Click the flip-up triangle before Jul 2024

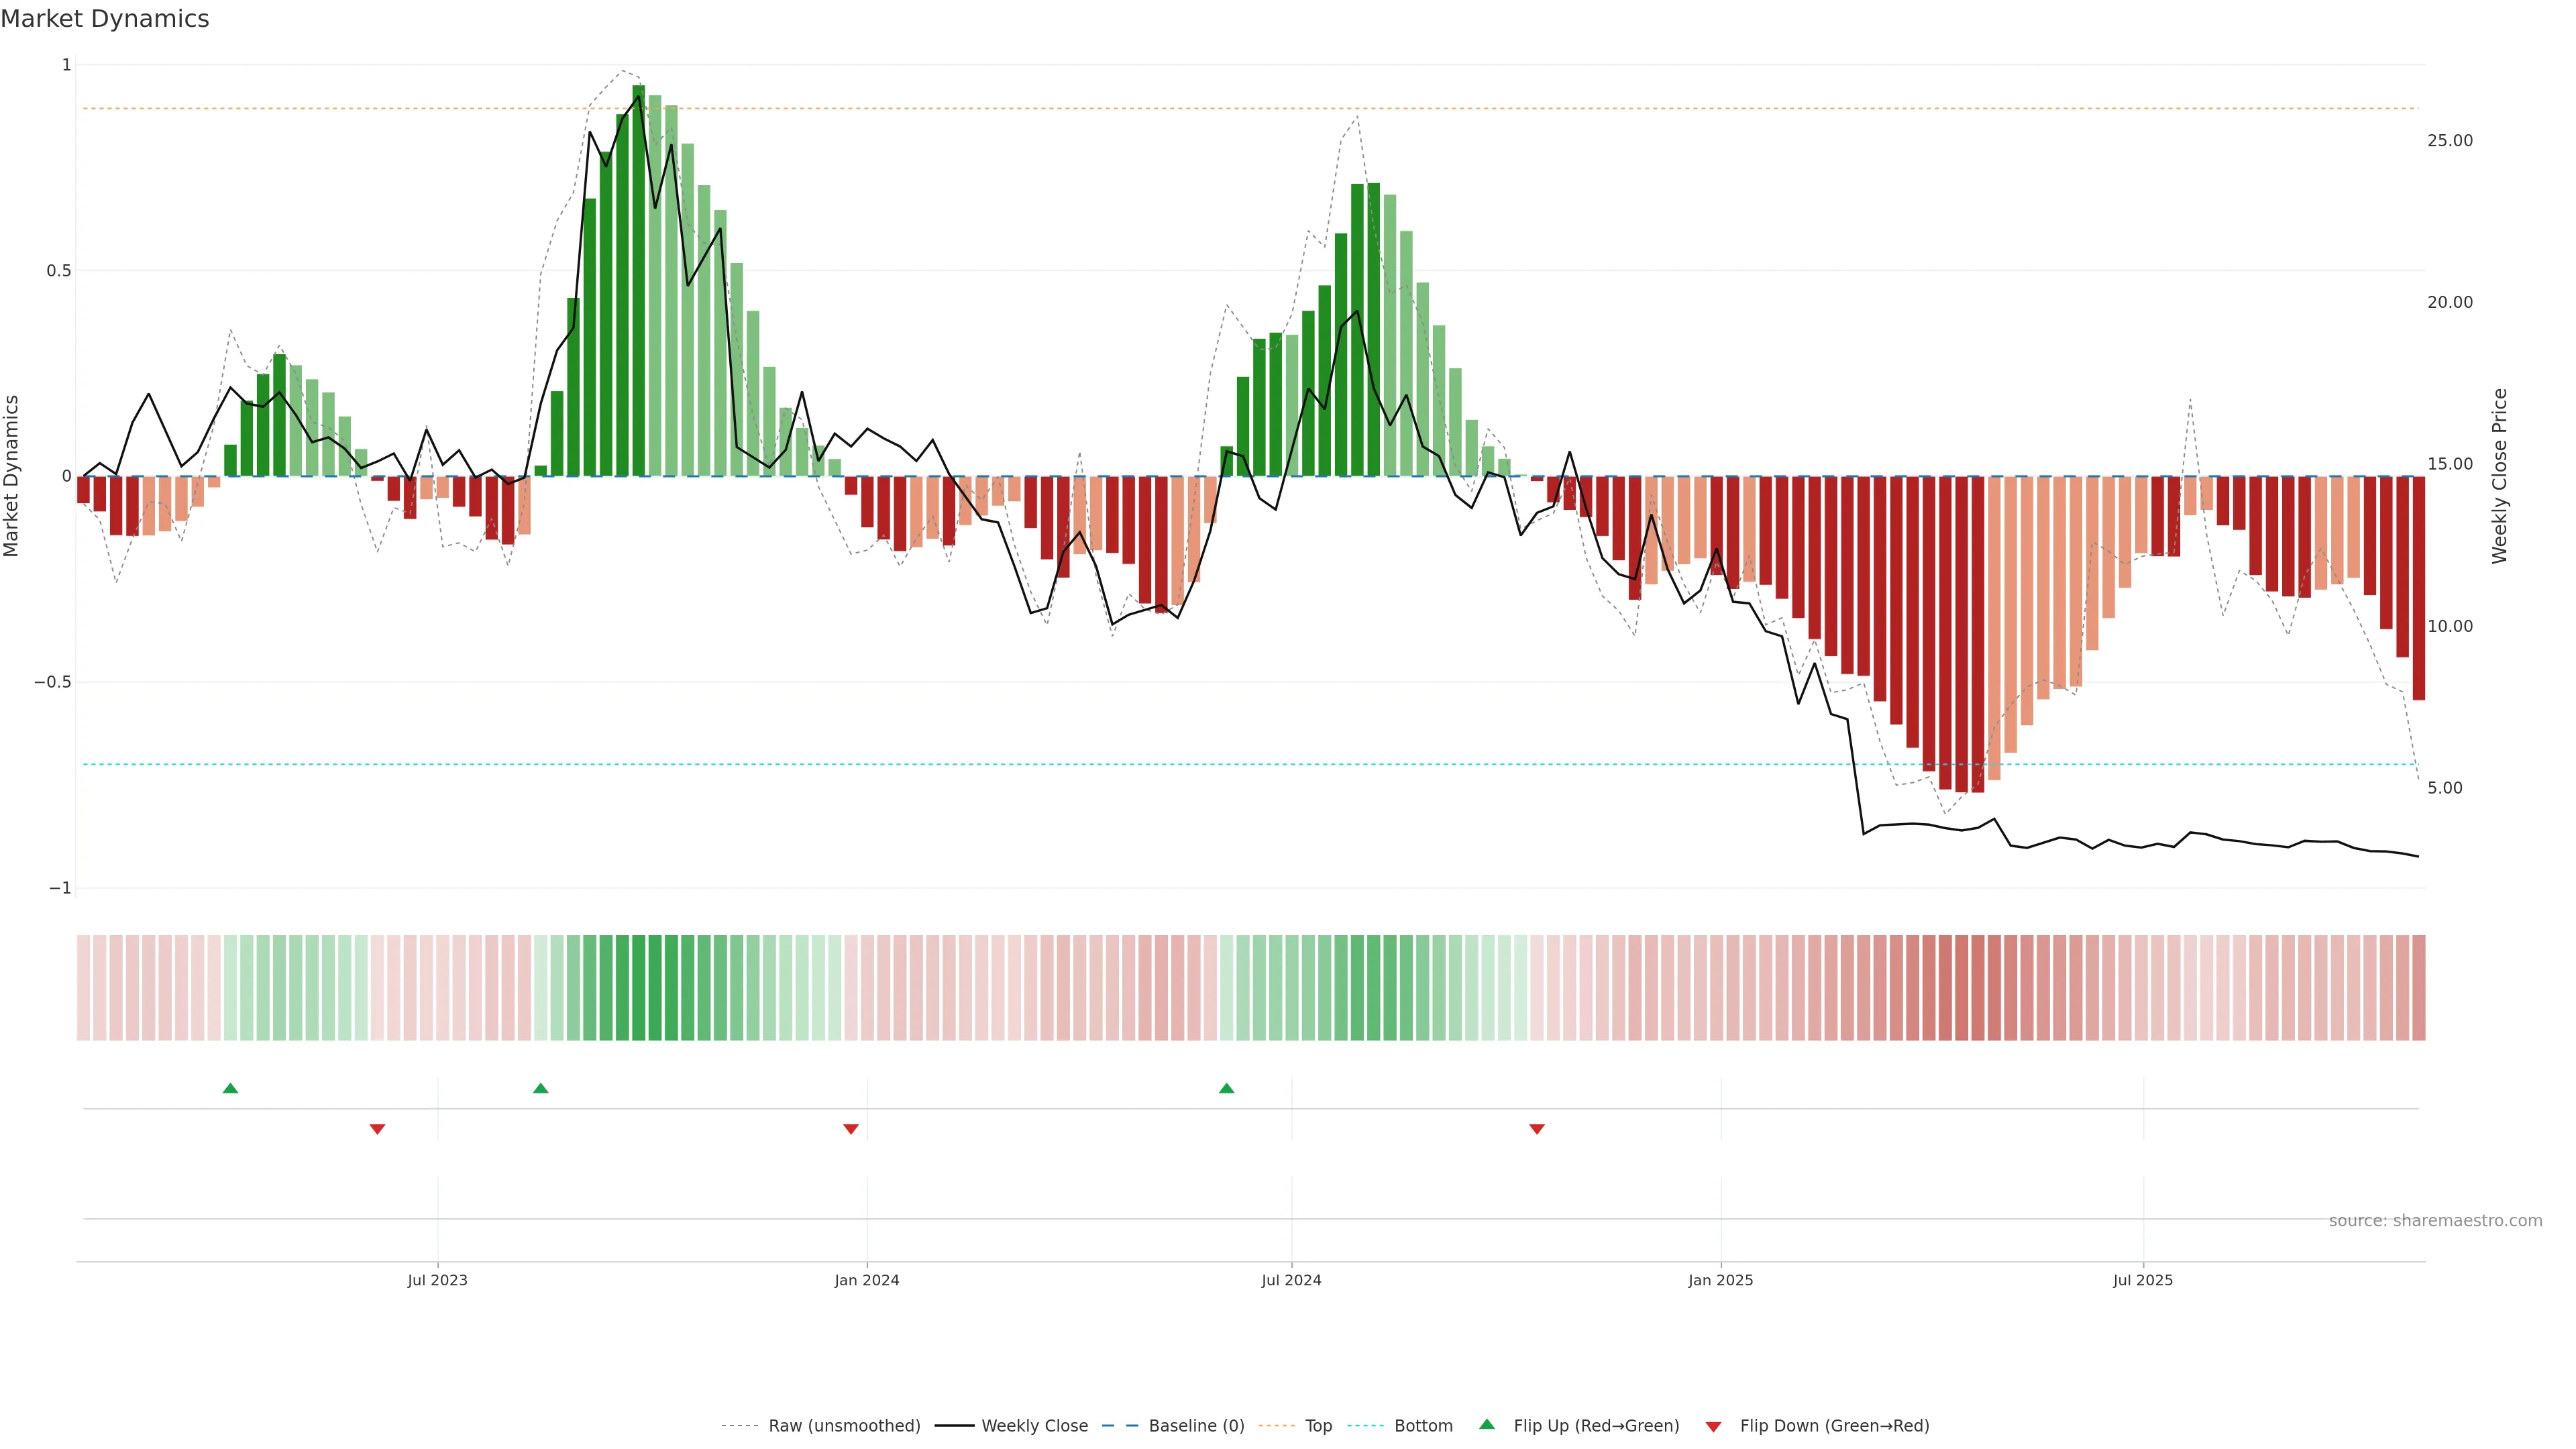[x=1227, y=1088]
